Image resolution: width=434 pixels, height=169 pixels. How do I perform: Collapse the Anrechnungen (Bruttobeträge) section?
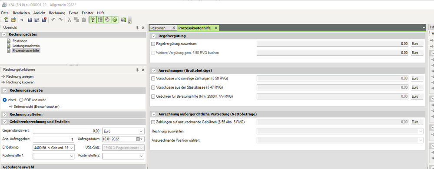[153, 70]
